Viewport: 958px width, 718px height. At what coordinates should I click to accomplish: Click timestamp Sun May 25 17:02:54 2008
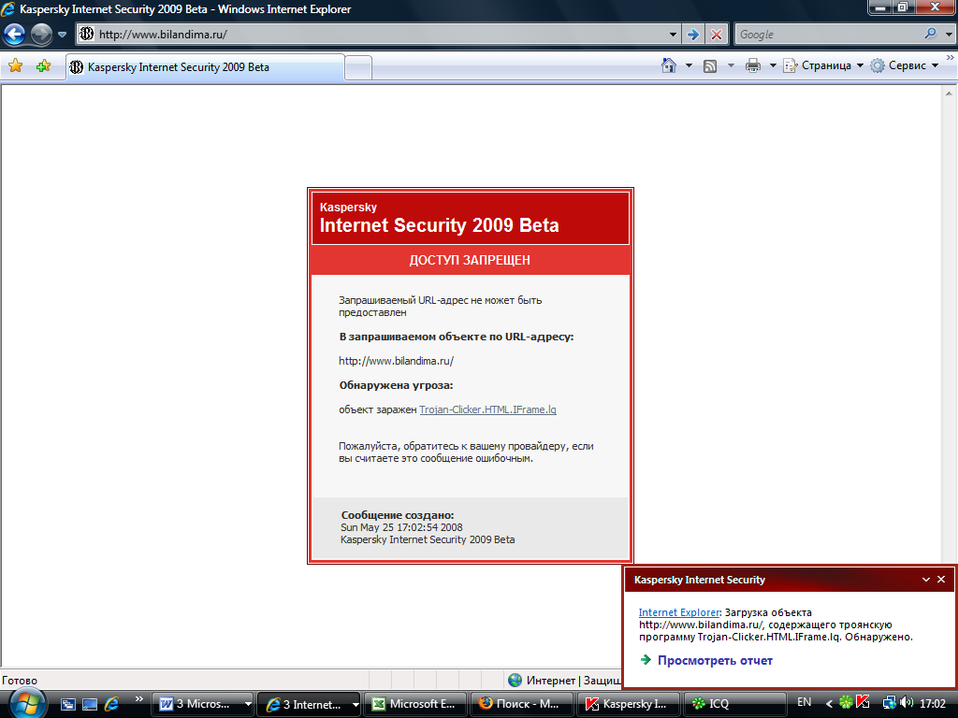(x=401, y=527)
